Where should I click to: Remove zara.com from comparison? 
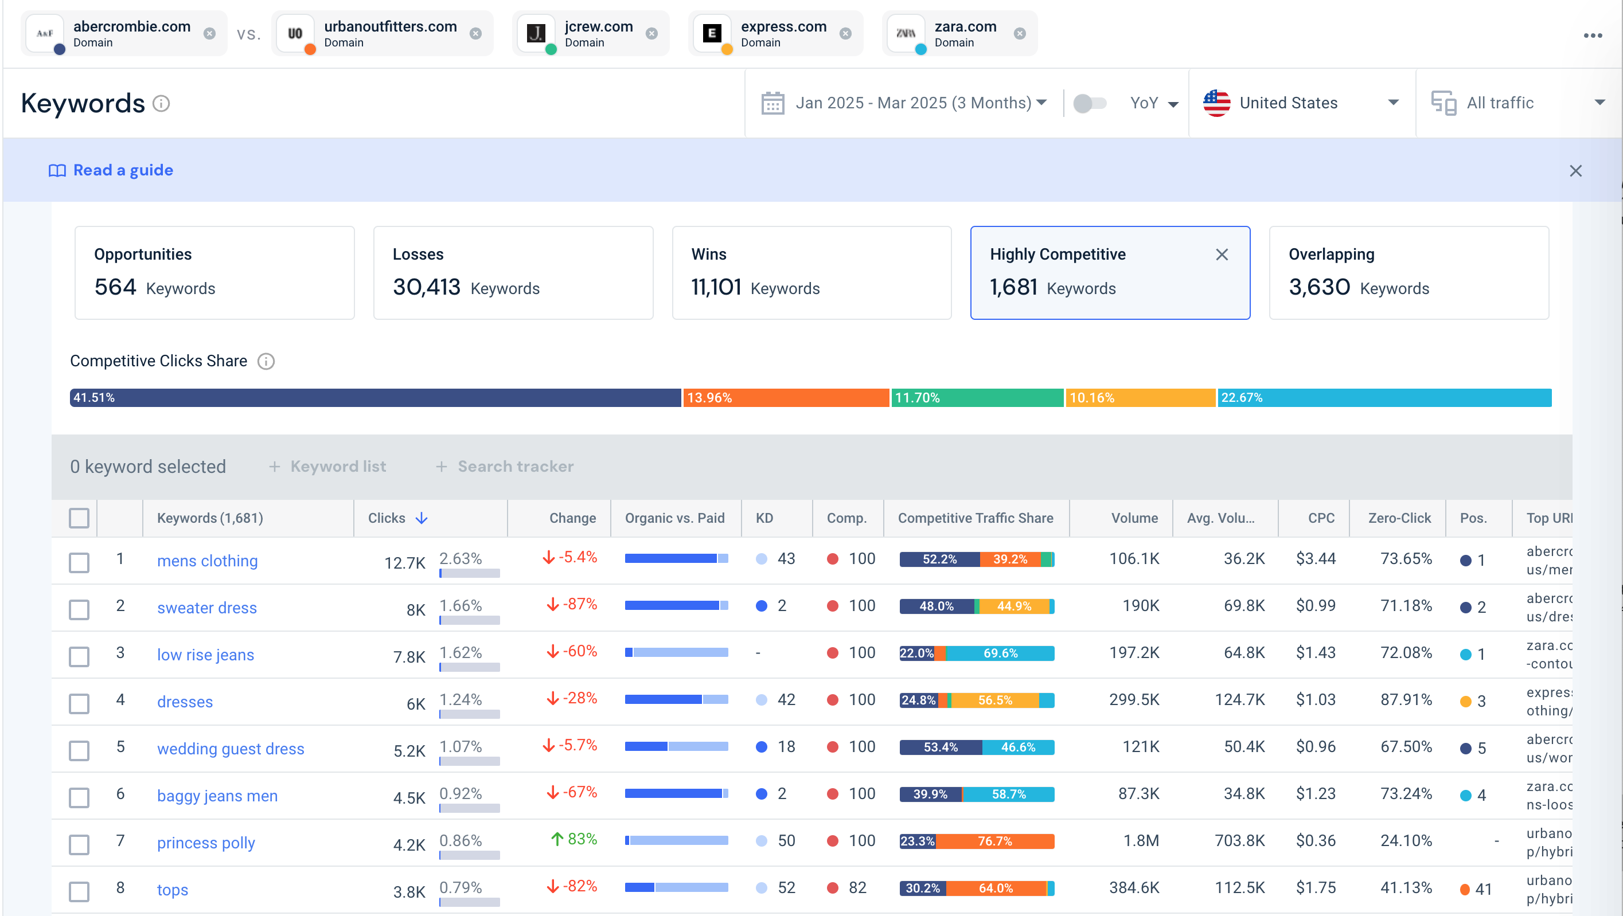(x=1020, y=33)
